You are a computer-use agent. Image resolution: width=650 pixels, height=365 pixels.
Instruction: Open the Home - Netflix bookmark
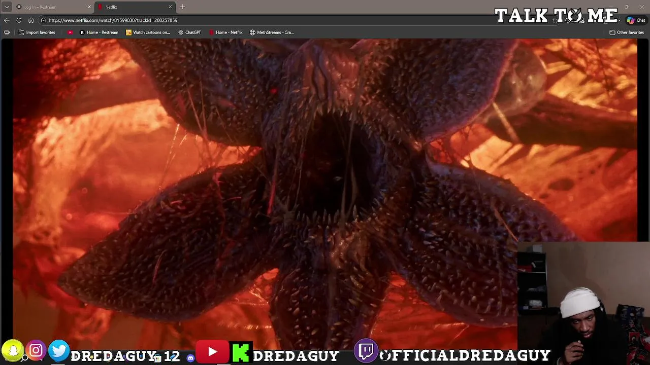click(225, 32)
